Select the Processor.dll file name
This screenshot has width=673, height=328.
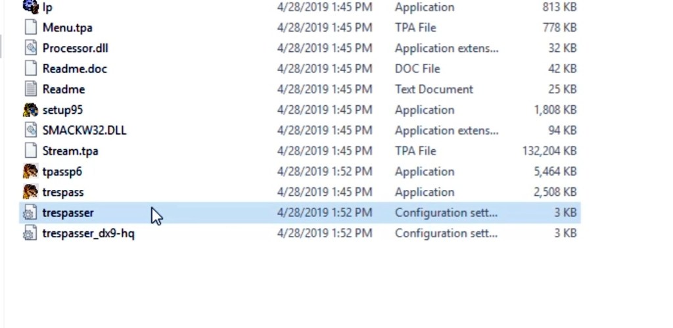coord(75,48)
